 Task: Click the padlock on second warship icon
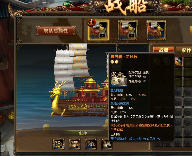[132, 34]
